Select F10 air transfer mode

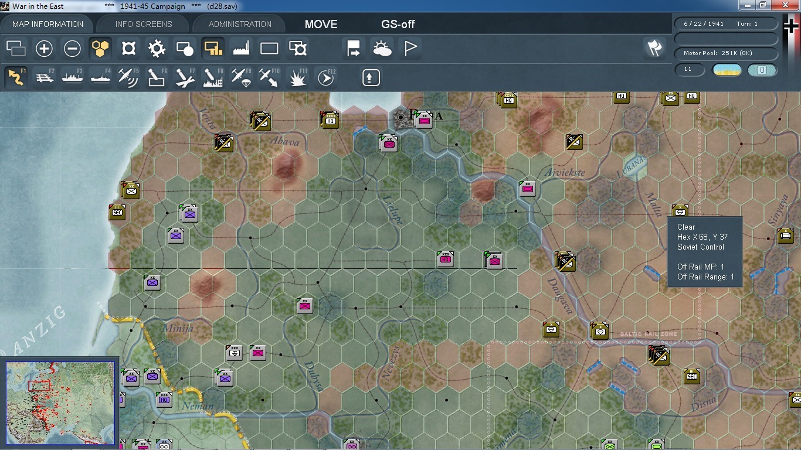point(269,77)
